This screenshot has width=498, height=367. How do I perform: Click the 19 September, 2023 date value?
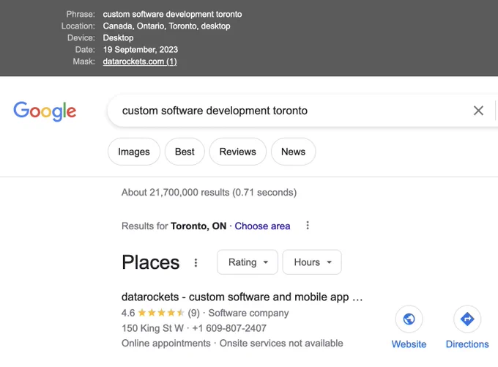pyautogui.click(x=141, y=50)
